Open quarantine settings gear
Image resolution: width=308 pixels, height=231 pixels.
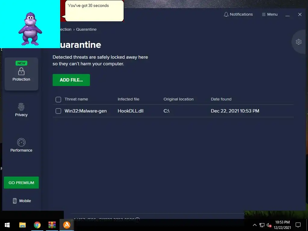299,42
